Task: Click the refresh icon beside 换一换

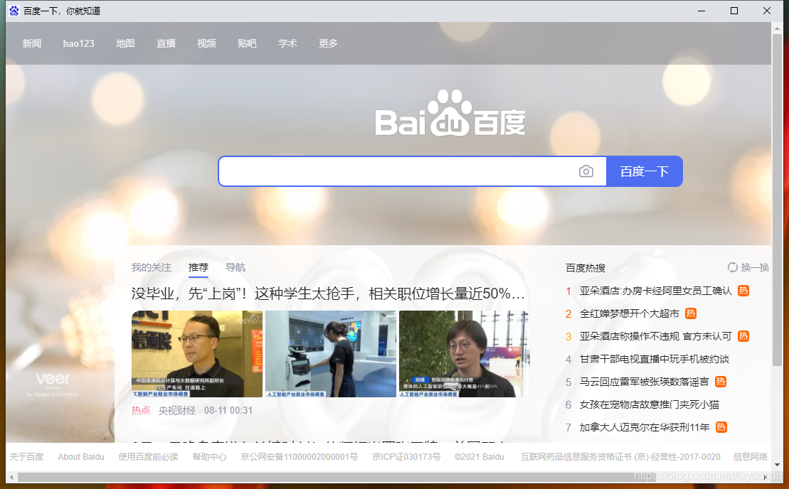Action: (x=732, y=267)
